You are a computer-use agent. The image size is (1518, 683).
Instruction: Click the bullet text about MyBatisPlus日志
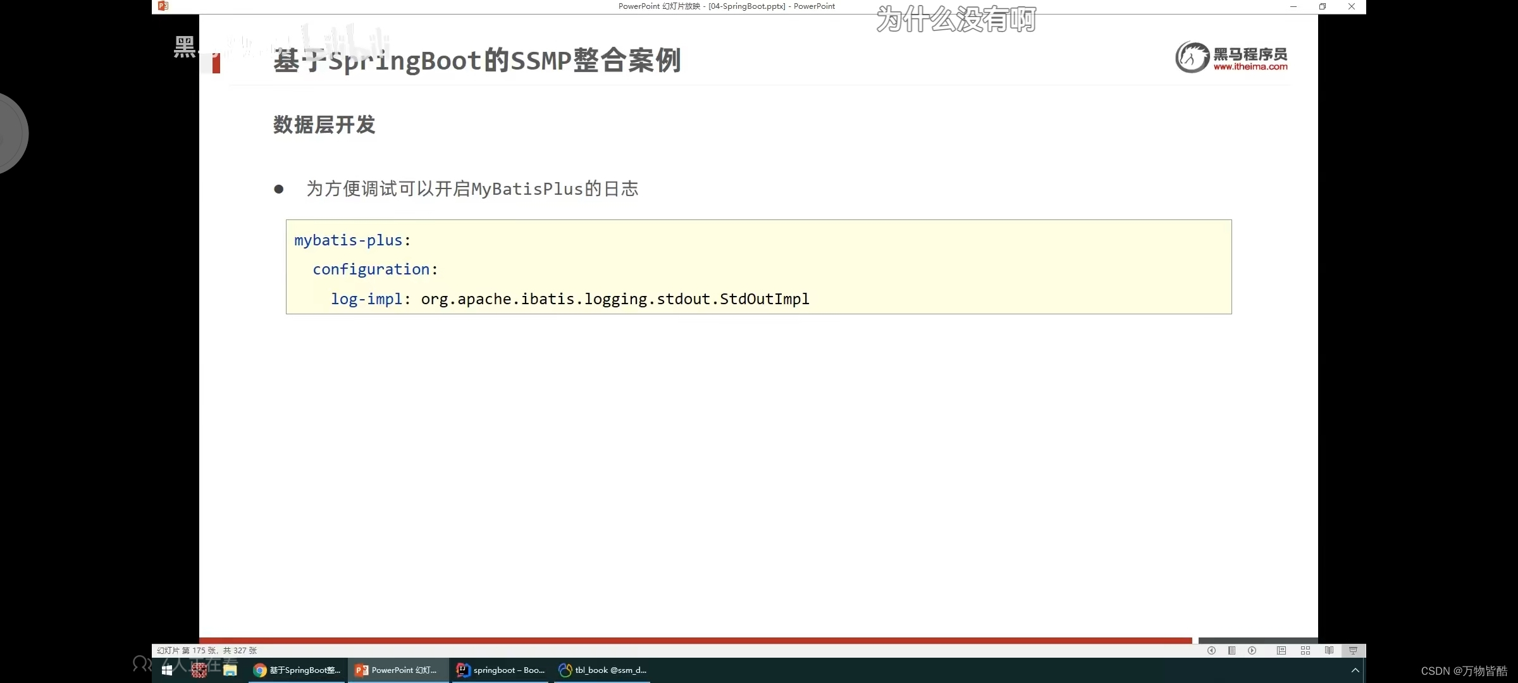(472, 188)
